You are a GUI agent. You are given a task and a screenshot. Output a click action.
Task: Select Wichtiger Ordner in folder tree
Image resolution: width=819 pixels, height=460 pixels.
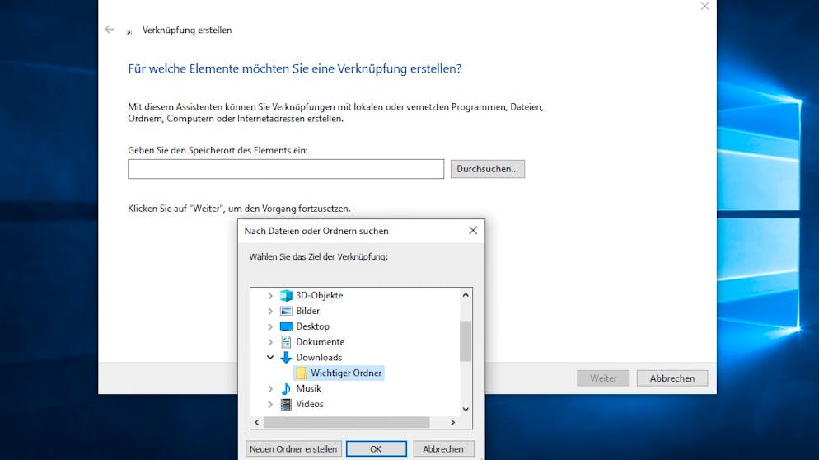(346, 373)
